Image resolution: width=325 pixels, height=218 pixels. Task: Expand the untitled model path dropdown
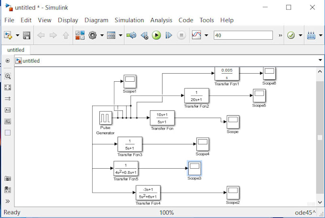(320, 61)
